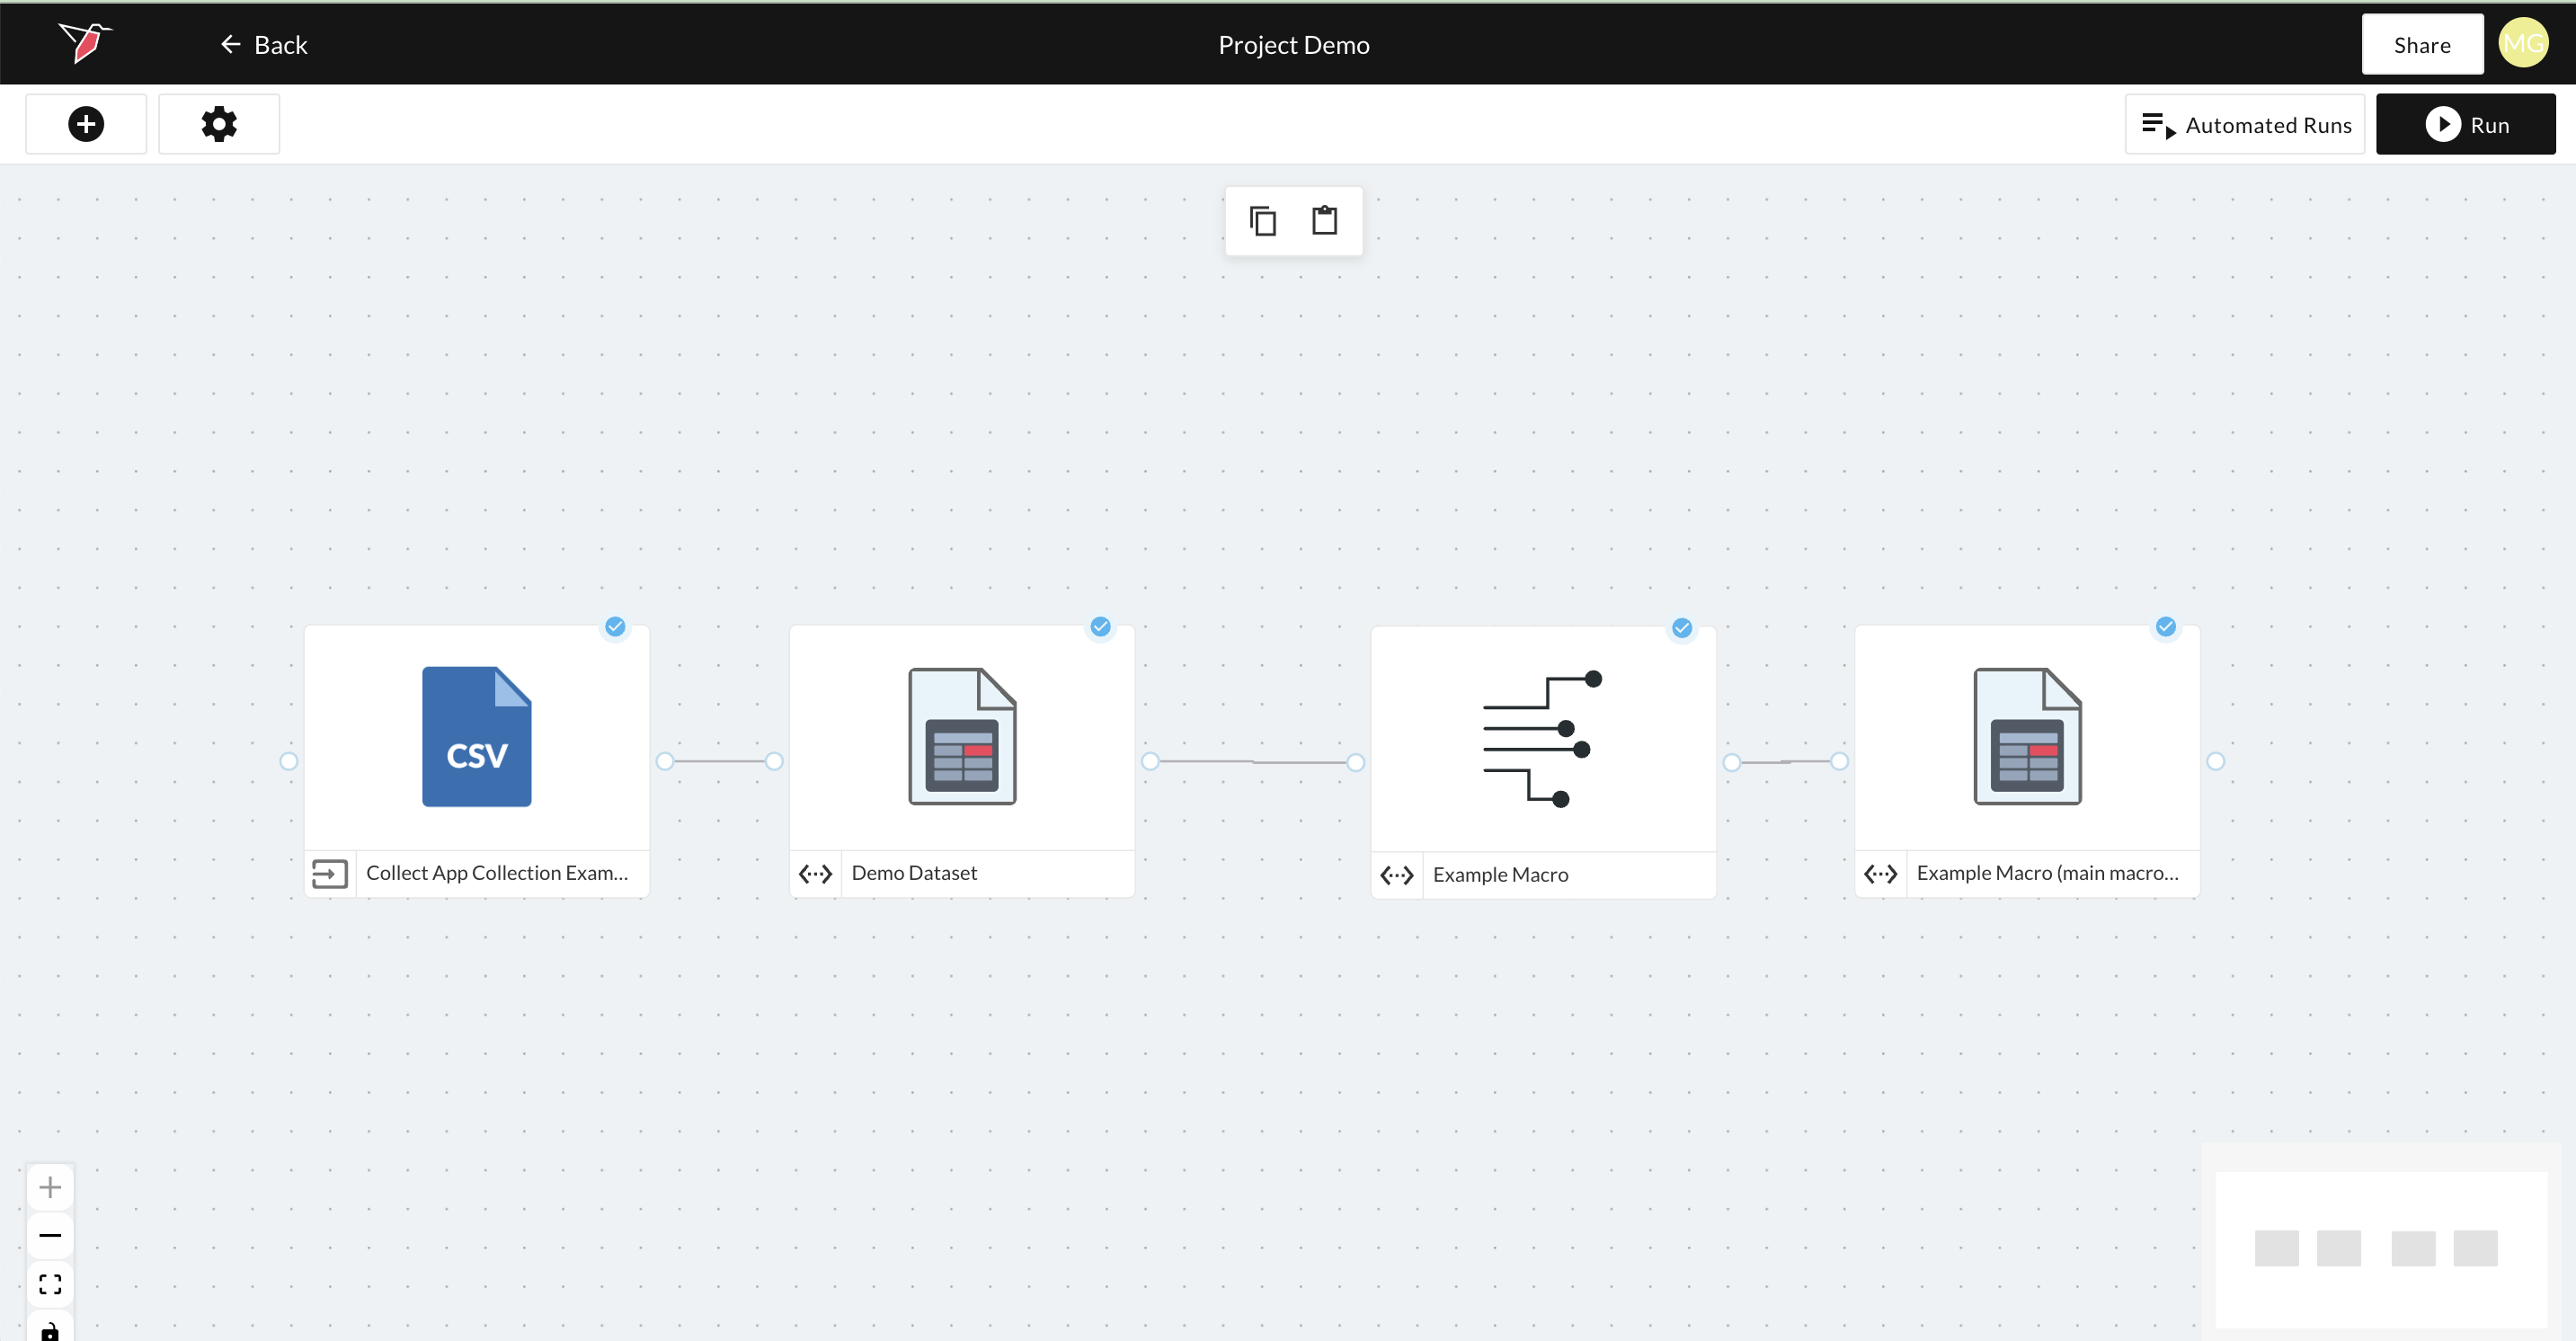Add a new step with the plus icon
The width and height of the screenshot is (2576, 1341).
coord(85,123)
